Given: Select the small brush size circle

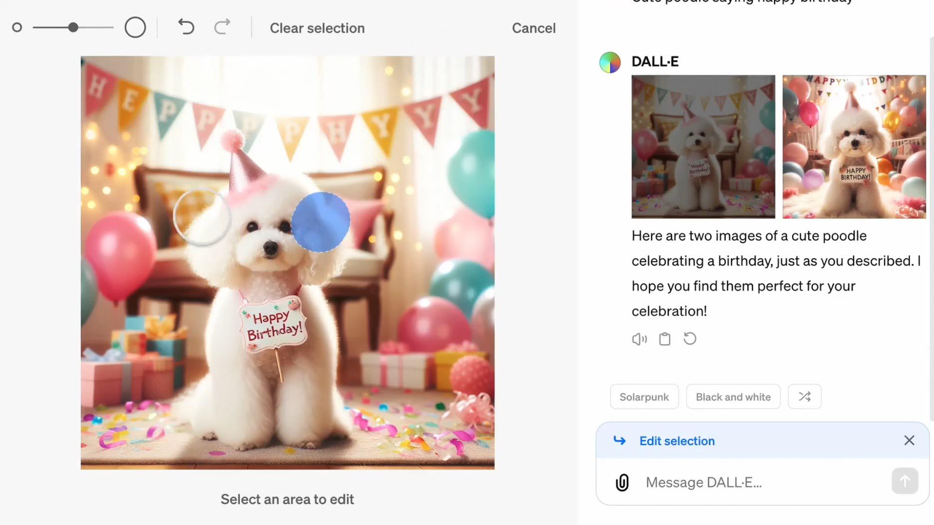Looking at the screenshot, I should pos(17,27).
